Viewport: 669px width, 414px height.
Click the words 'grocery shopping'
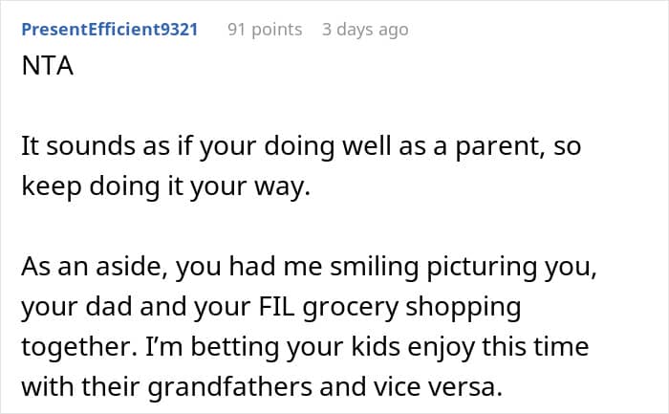click(x=412, y=308)
